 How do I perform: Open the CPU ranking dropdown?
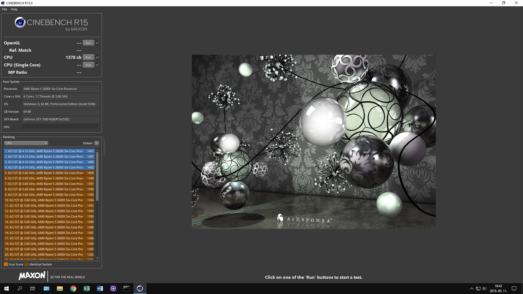[26, 143]
